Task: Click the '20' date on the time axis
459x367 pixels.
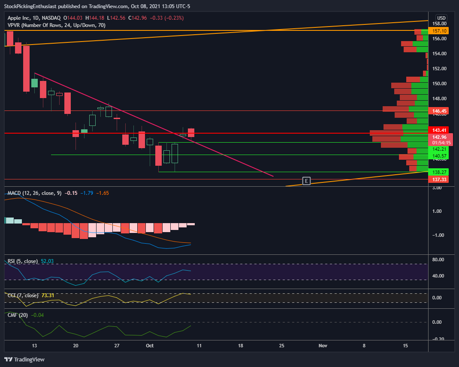Action: pyautogui.click(x=75, y=346)
